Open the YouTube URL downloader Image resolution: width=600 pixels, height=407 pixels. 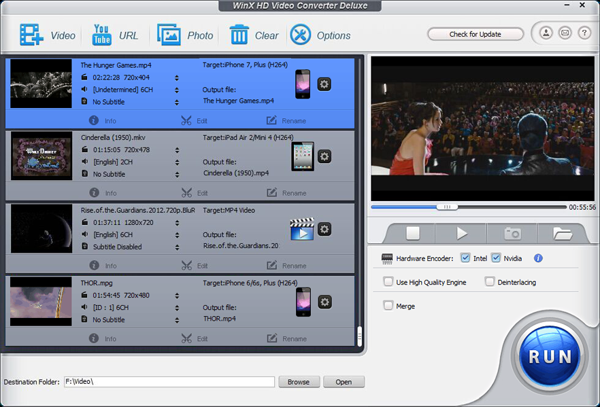tap(102, 35)
